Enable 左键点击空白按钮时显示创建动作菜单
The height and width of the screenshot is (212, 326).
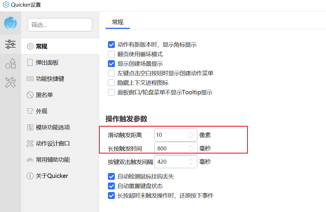click(111, 73)
